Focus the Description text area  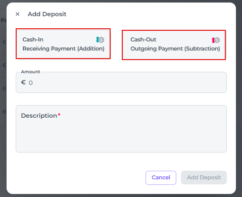pos(121,129)
